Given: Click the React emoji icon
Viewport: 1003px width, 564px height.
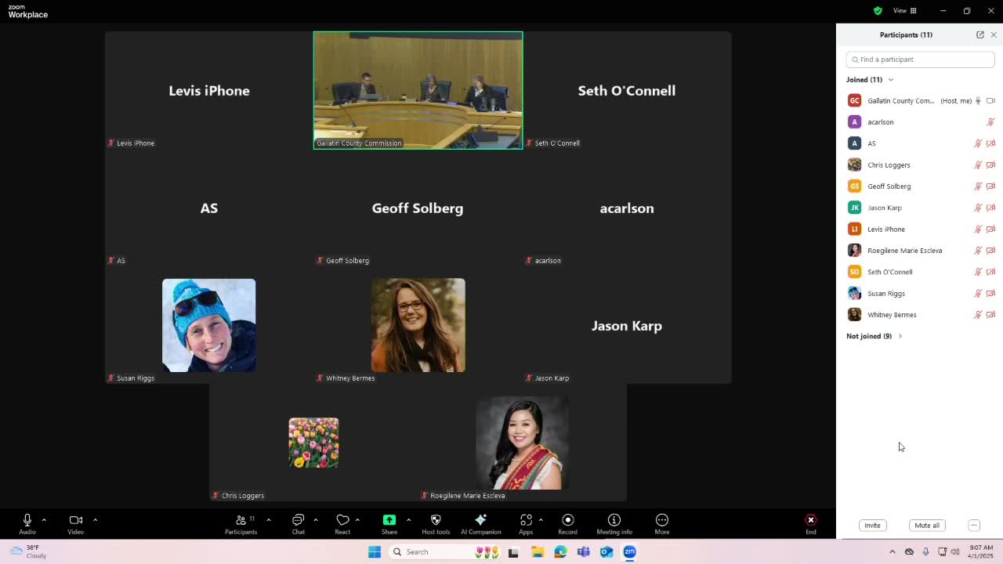Looking at the screenshot, I should point(342,520).
